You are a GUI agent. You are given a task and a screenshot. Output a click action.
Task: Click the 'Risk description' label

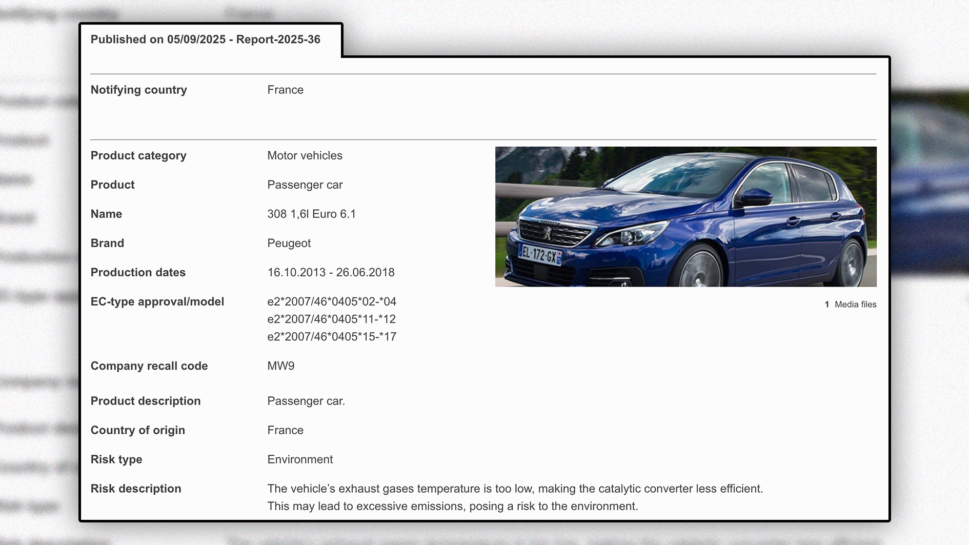pos(136,489)
